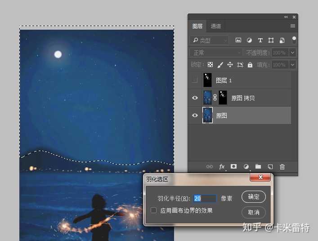Screen dimensions: 318x241
Task: Click the 羽化半径 input field
Action: click(205, 198)
